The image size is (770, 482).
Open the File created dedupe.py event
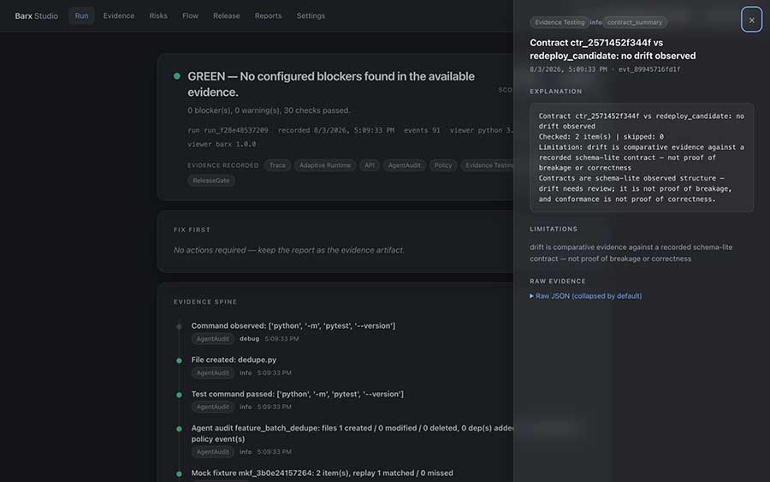click(234, 360)
